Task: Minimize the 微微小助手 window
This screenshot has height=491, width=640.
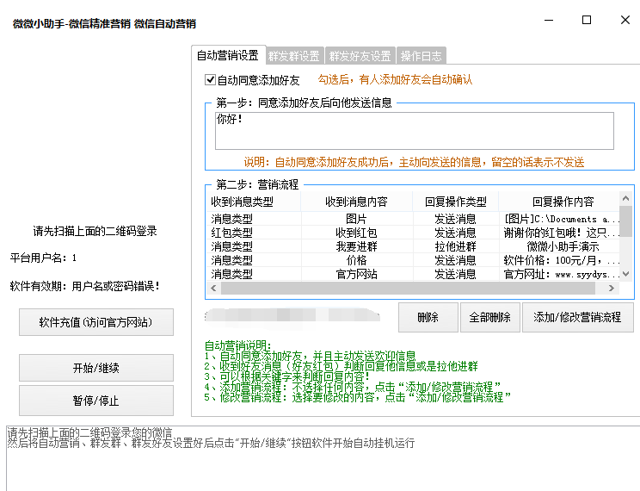Action: click(549, 20)
